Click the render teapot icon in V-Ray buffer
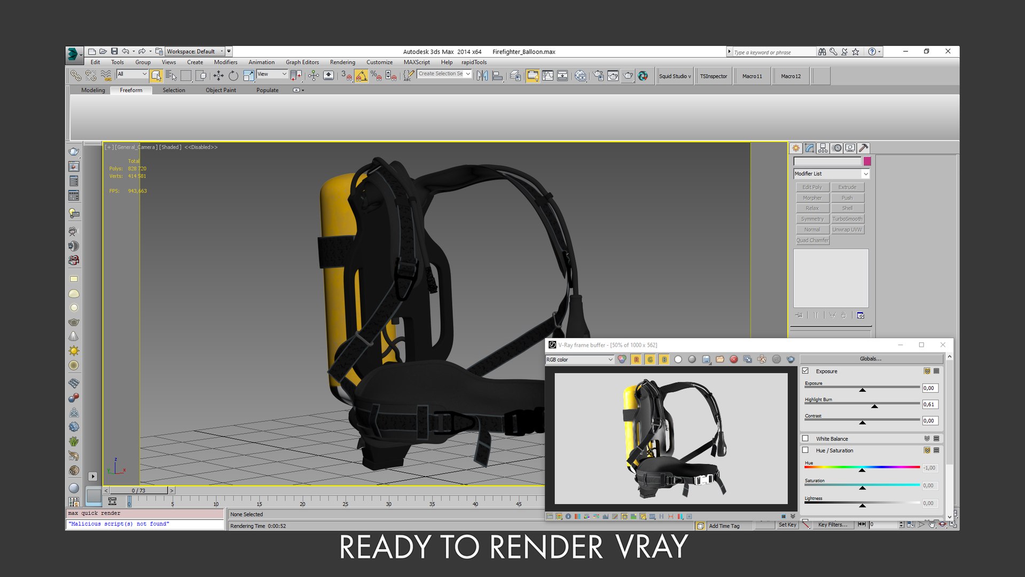Image resolution: width=1025 pixels, height=577 pixels. click(791, 360)
